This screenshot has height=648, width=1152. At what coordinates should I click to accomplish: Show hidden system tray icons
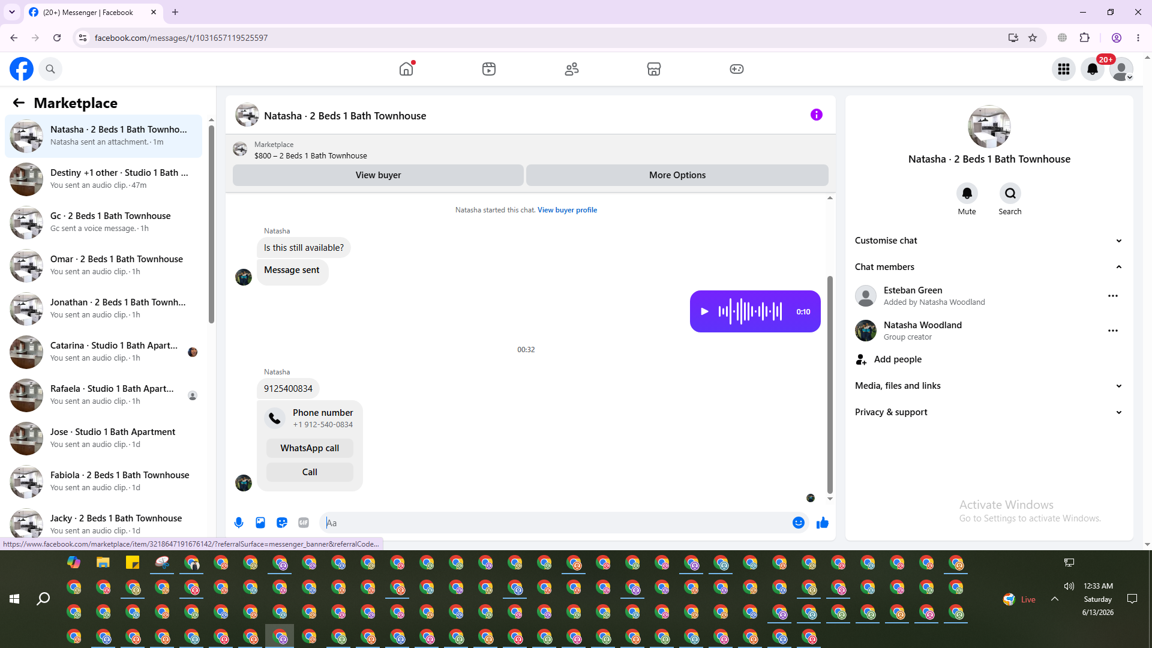pos(1054,599)
